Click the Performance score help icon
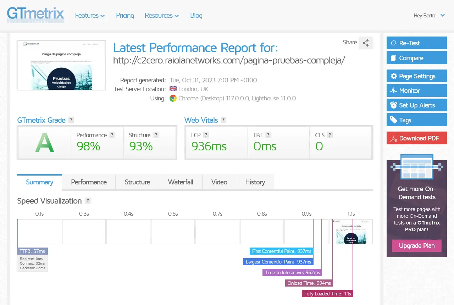454x305 pixels. (x=112, y=135)
